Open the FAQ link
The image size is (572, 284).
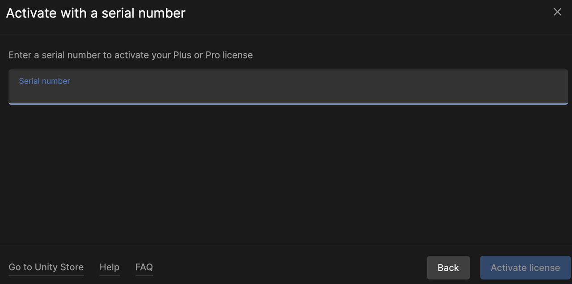[144, 267]
